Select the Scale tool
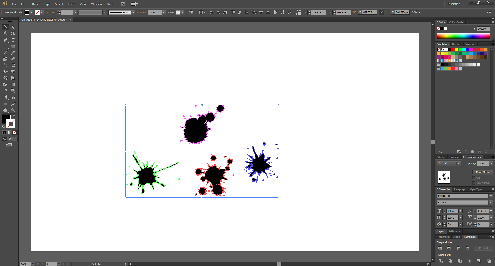Viewport: 495px width, 266px height. [13, 65]
